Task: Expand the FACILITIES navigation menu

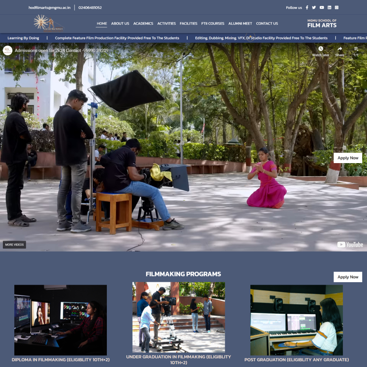Action: point(188,24)
